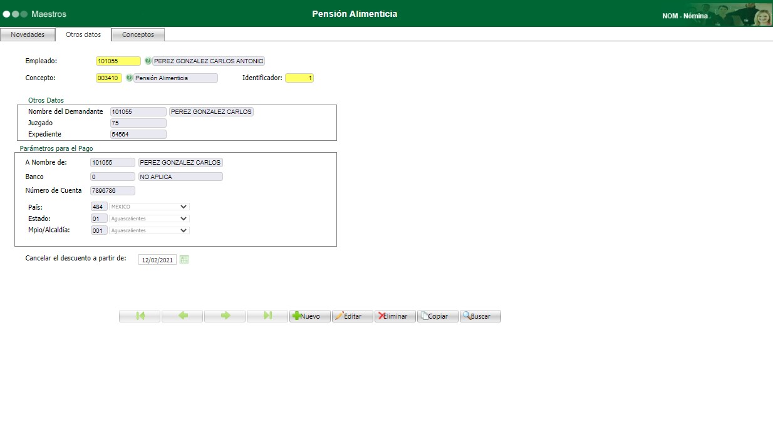This screenshot has width=773, height=437.
Task: Click Estado code field 01
Action: 99,218
